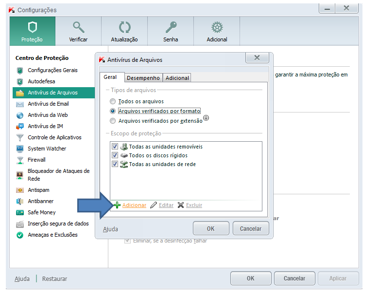379x299 pixels.
Task: Uncheck Todos os discos rígidos
Action: pos(115,155)
